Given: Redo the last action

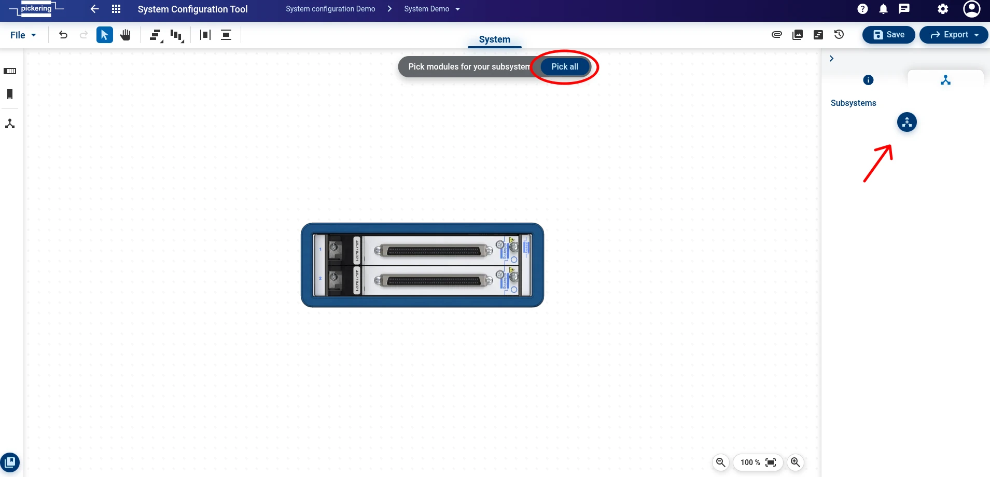Looking at the screenshot, I should pos(83,35).
